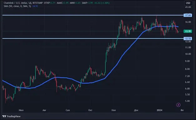Click the Сен month label on time axis
The height and width of the screenshot is (120, 196).
[68, 110]
